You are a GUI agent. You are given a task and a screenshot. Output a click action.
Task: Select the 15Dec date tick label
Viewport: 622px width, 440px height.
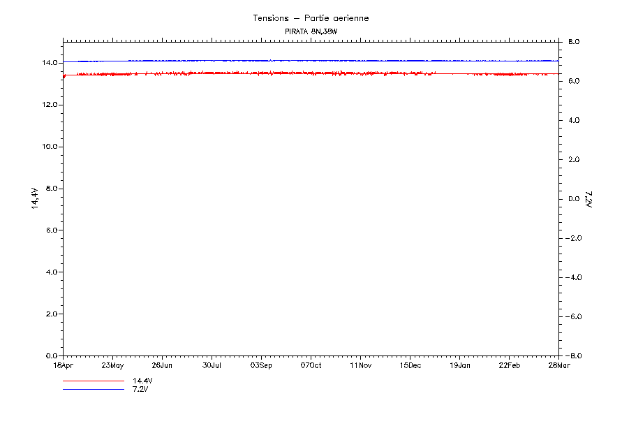click(x=410, y=365)
